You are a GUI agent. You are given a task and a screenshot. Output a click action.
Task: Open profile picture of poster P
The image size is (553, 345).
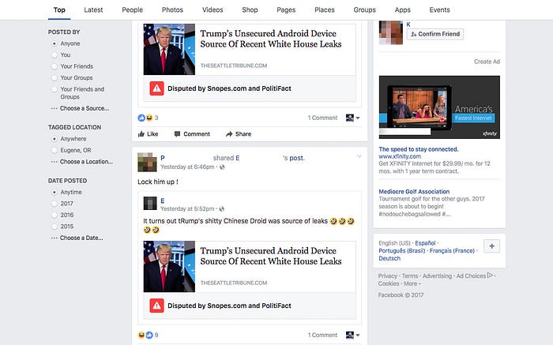pyautogui.click(x=147, y=162)
